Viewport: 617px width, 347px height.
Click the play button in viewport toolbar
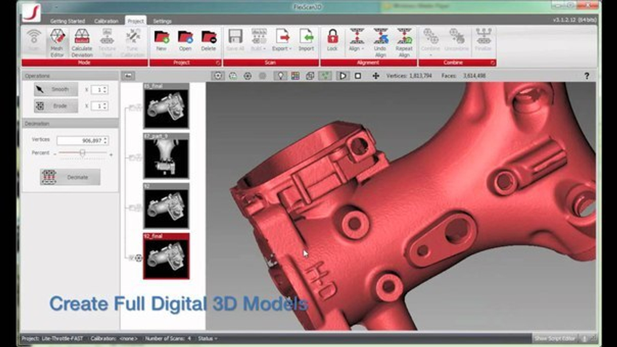(x=342, y=76)
